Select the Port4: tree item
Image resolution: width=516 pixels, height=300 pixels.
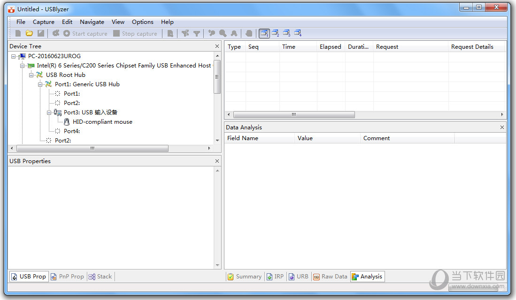(72, 131)
